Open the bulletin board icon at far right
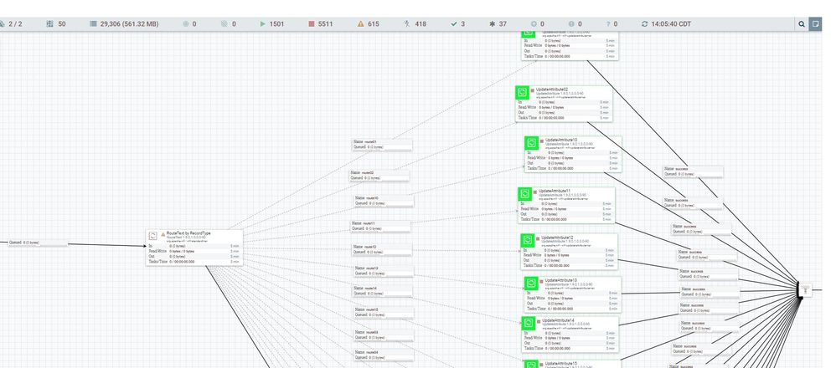The height and width of the screenshot is (368, 836). click(x=815, y=24)
